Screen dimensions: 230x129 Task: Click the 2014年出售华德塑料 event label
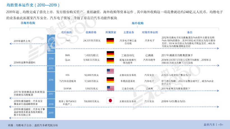(x=24, y=62)
